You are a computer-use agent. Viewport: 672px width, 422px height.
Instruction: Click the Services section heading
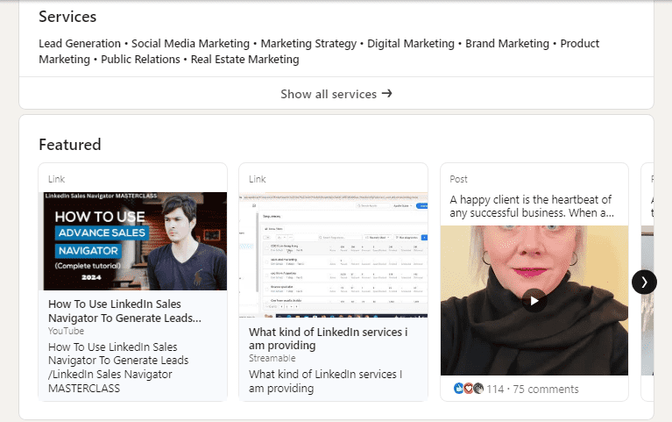67,17
